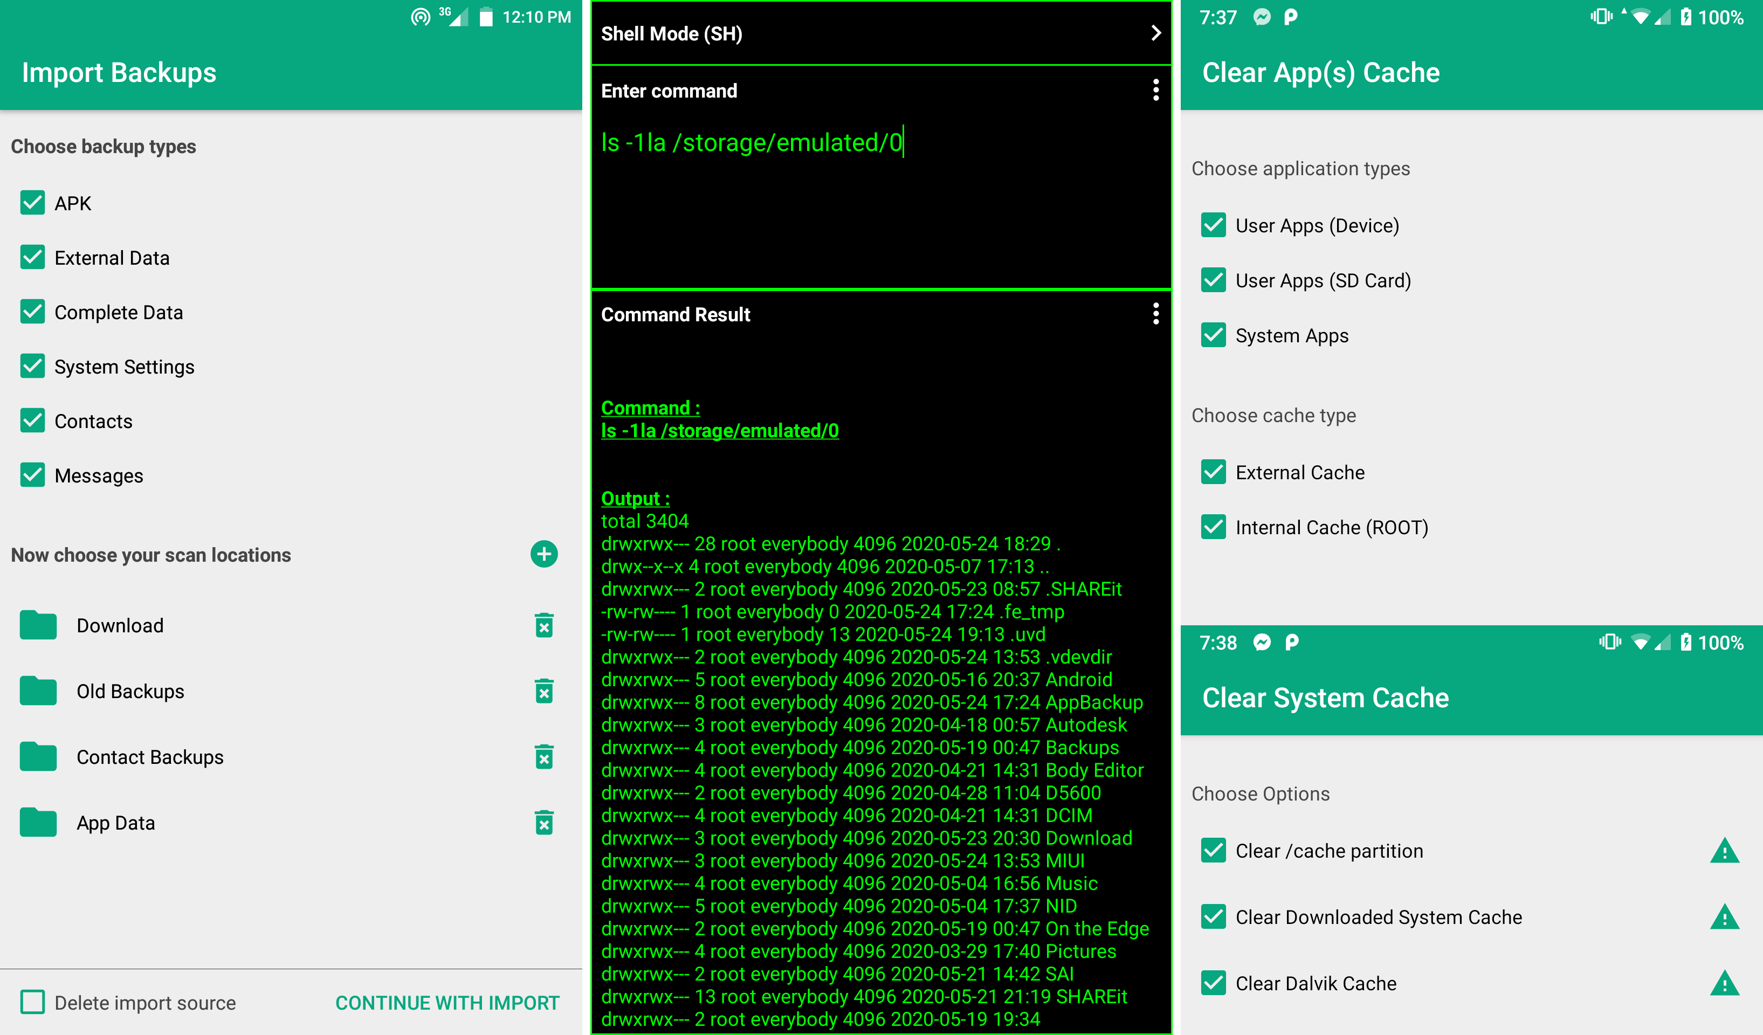
Task: Uncheck Contacts backup type
Action: tap(33, 421)
